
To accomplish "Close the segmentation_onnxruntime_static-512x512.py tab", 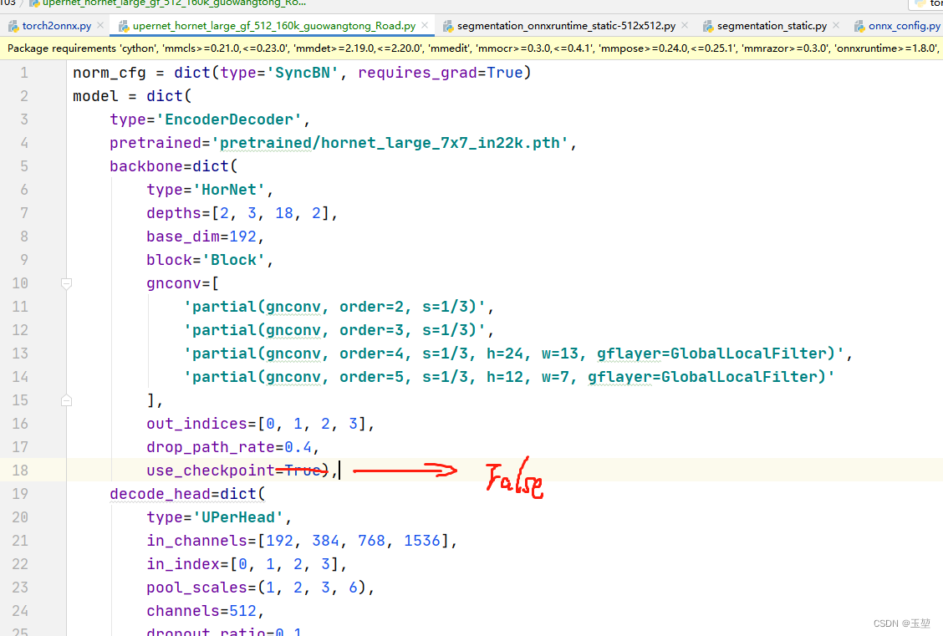I will click(685, 25).
